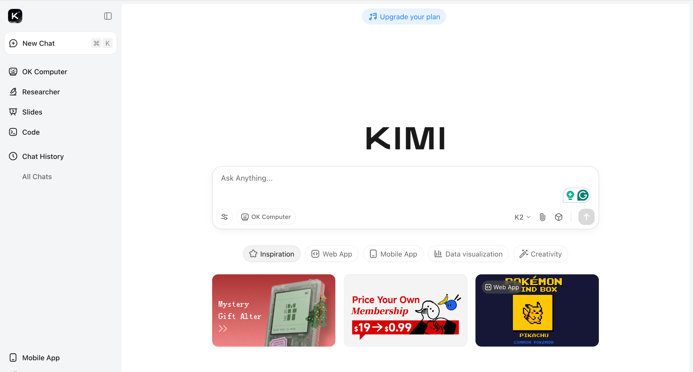This screenshot has width=693, height=372.
Task: Start a New Chat
Action: pos(61,43)
